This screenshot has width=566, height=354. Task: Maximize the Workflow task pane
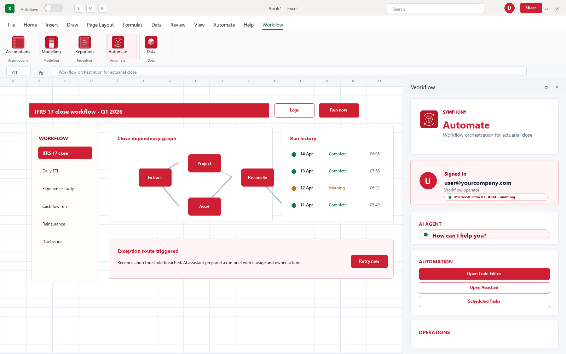tap(546, 87)
